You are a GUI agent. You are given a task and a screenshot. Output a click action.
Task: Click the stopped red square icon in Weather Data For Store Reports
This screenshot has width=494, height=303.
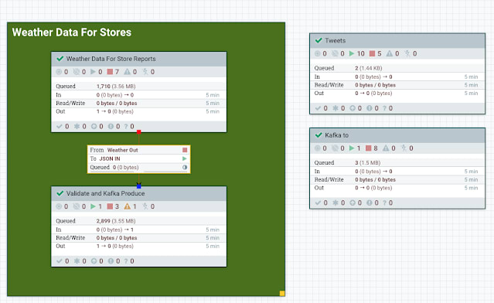(110, 72)
